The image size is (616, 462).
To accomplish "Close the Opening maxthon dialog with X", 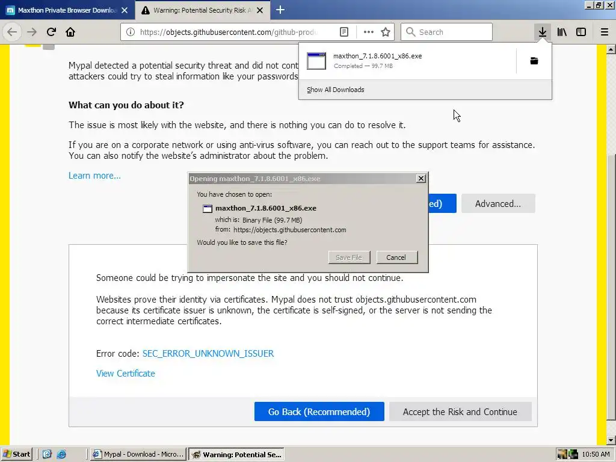I will [x=420, y=178].
